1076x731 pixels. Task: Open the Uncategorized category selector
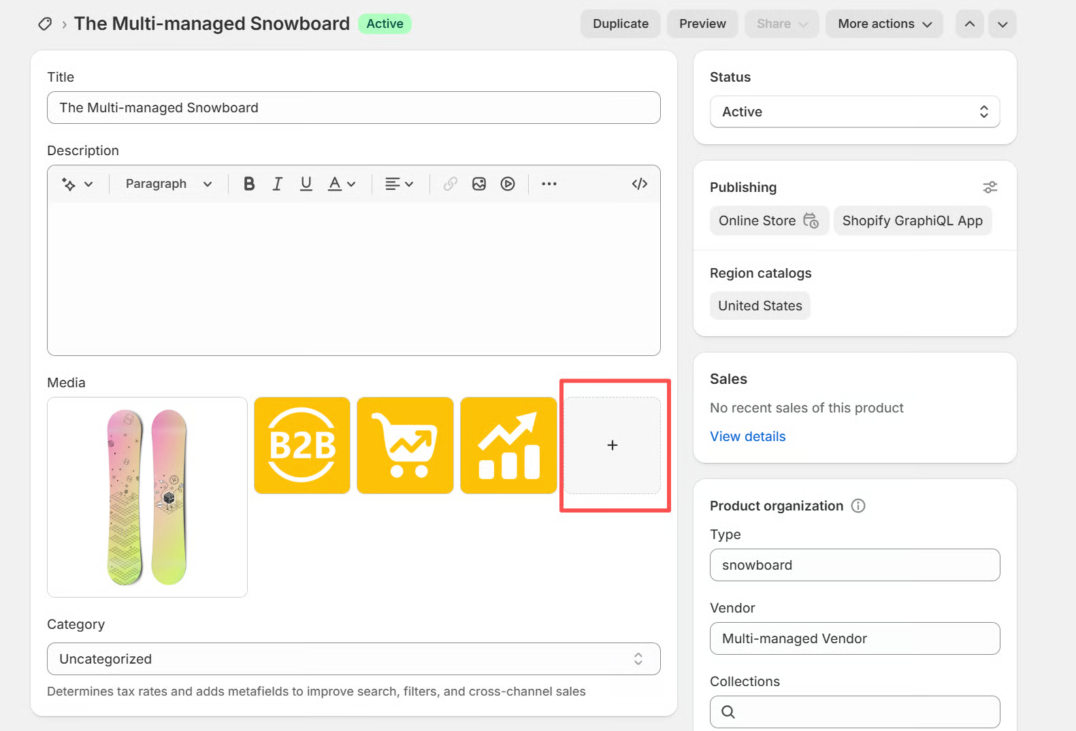353,659
